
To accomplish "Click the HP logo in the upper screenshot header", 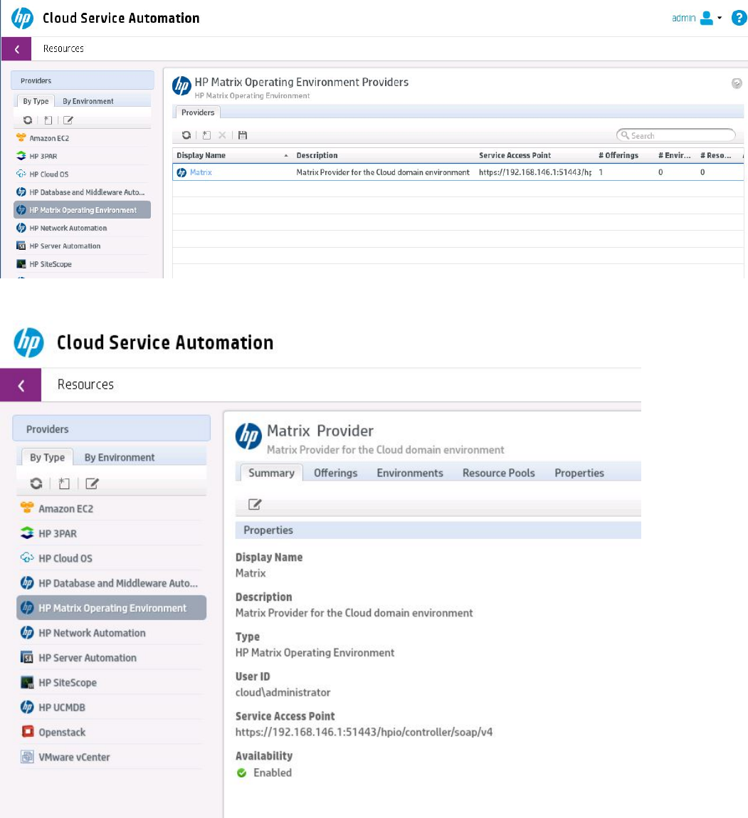I will click(x=23, y=18).
